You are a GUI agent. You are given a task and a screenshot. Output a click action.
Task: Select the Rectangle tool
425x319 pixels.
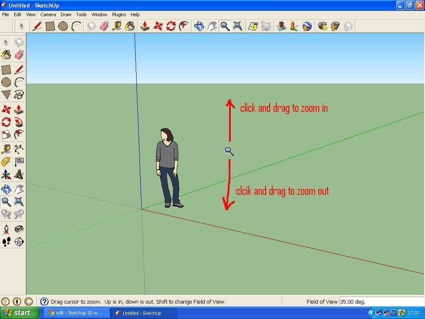coord(6,69)
